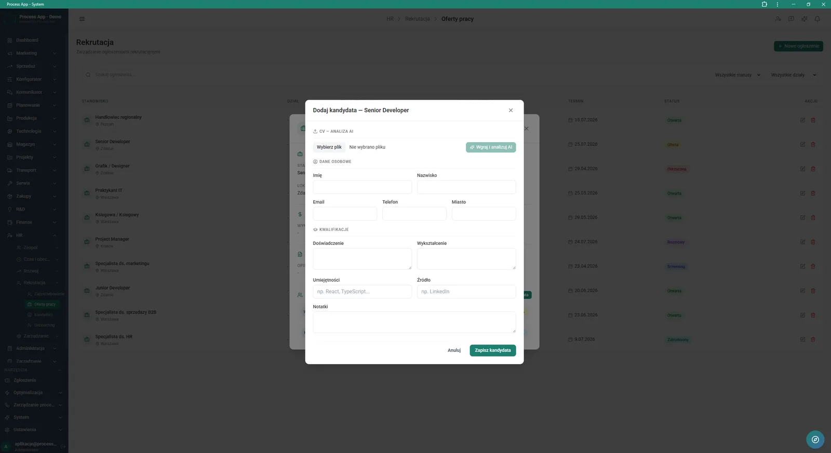Click the Ustawienia gear icon in sidebar

tap(7, 430)
